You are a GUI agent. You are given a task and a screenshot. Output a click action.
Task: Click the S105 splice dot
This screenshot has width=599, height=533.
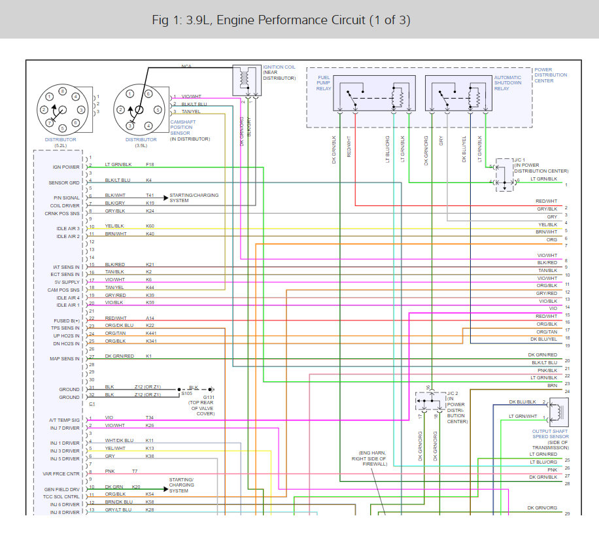(179, 389)
